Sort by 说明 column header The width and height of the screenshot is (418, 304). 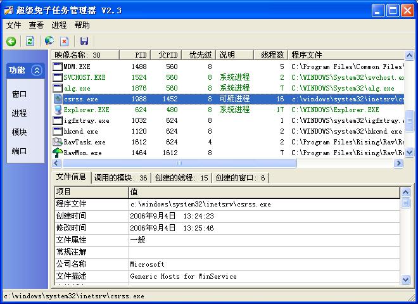coord(234,55)
